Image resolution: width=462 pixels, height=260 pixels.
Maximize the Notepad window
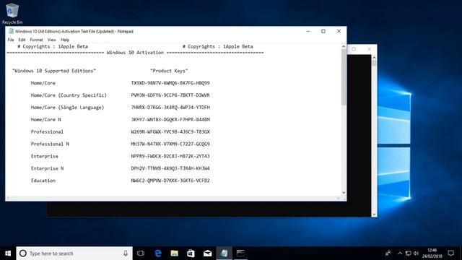[323, 31]
